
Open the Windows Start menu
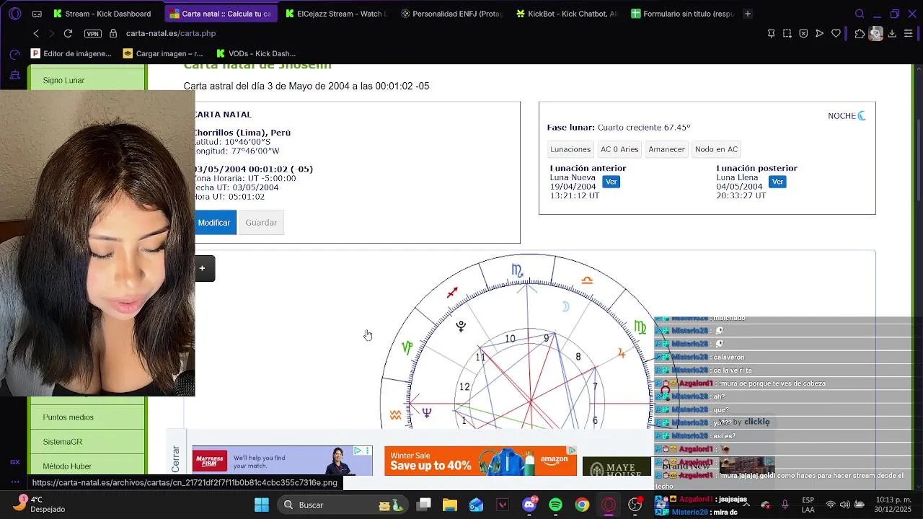262,505
